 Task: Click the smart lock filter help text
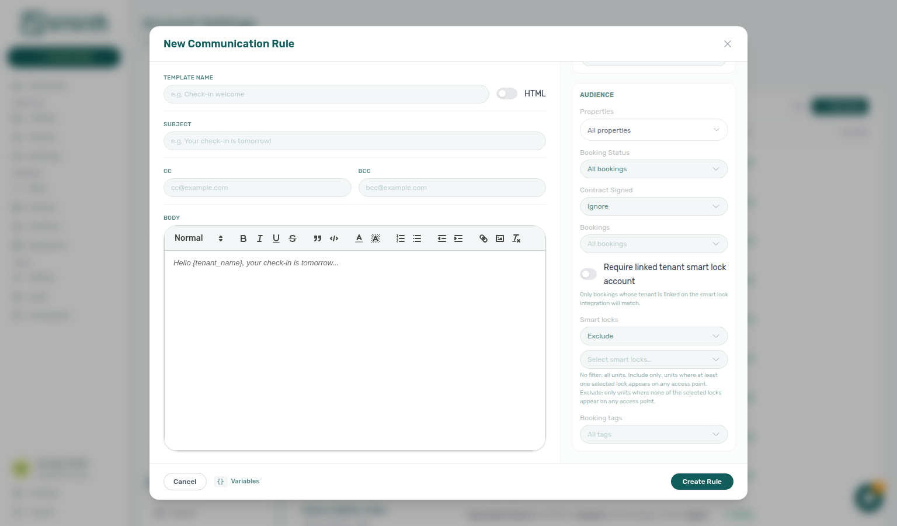[x=651, y=388]
